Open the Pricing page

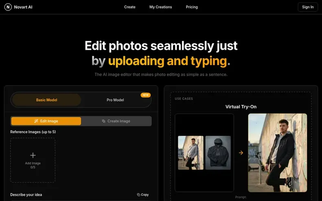(192, 7)
